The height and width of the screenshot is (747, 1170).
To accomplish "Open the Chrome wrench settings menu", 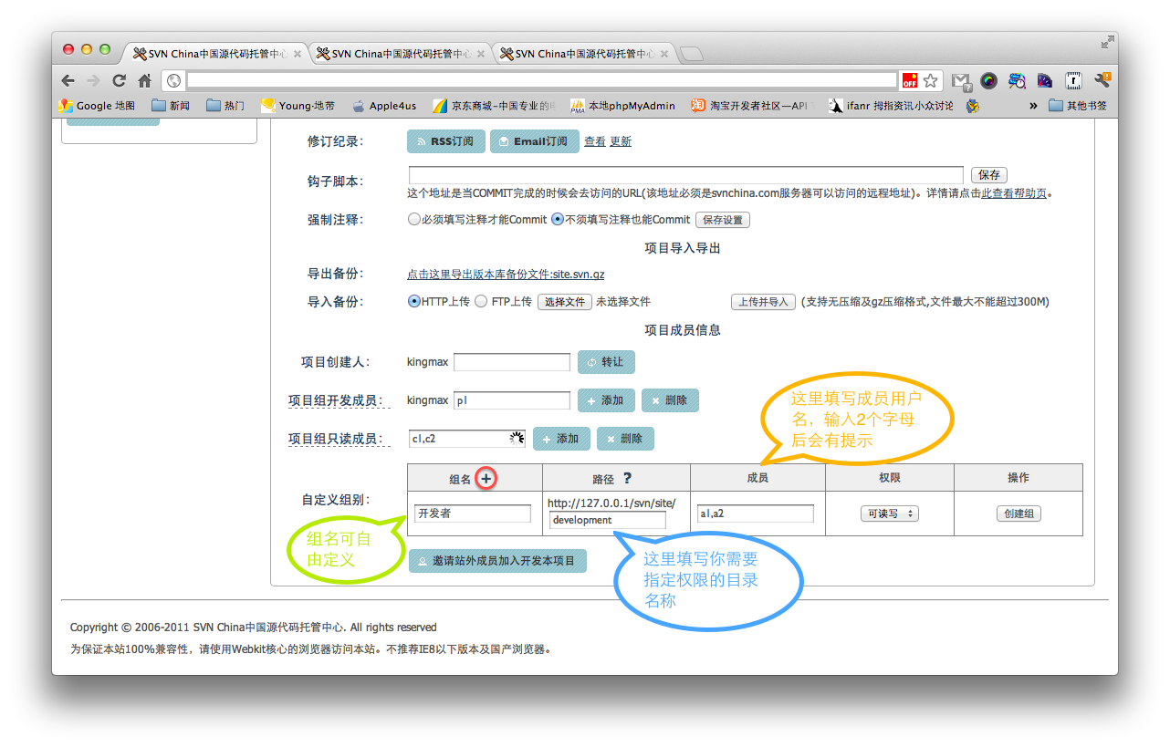I will 1102,80.
